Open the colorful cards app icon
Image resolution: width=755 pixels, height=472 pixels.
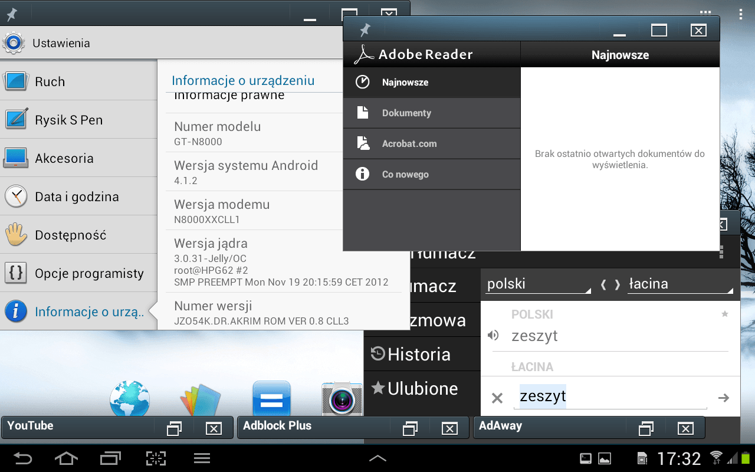(201, 399)
